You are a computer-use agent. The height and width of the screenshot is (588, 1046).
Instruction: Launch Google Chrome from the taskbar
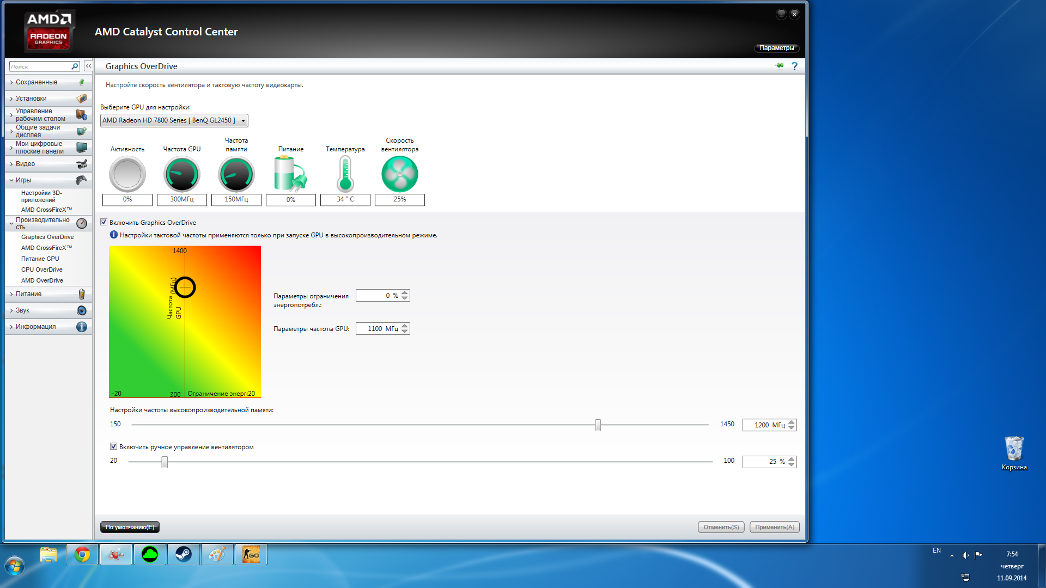(82, 554)
